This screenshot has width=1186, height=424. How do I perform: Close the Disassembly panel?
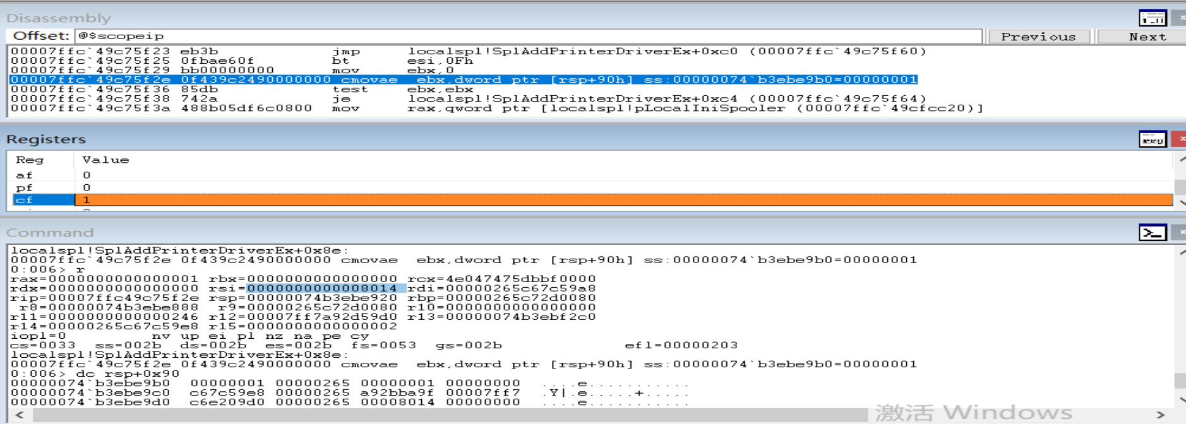point(1179,18)
